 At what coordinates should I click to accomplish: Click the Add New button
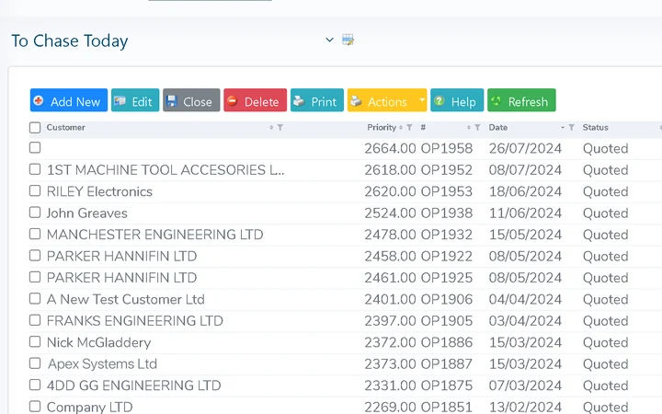pyautogui.click(x=69, y=100)
